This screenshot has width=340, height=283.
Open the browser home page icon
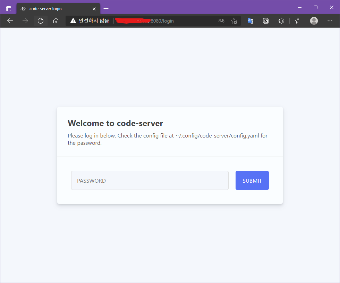56,21
